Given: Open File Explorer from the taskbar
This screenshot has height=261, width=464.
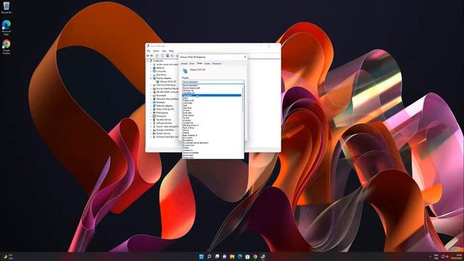Looking at the screenshot, I should [232, 256].
